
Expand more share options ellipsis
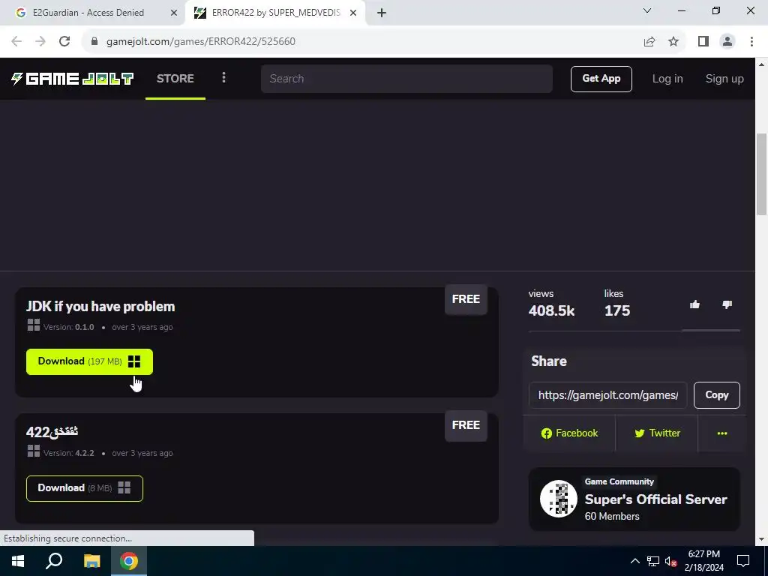coord(722,433)
